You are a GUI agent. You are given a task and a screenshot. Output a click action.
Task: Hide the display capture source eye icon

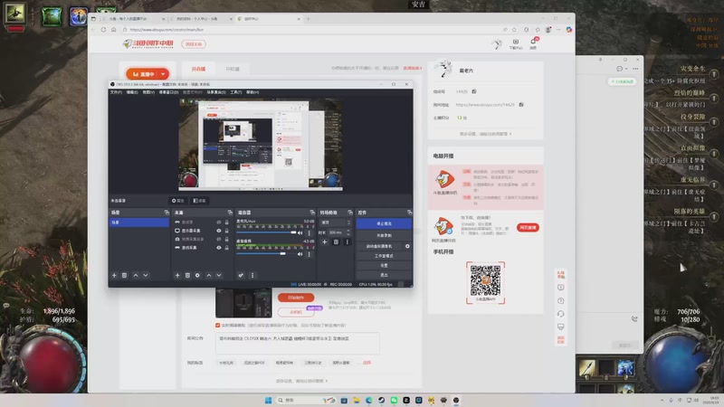point(219,231)
